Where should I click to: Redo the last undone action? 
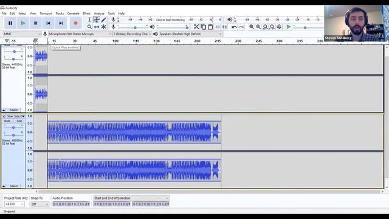coord(241,27)
